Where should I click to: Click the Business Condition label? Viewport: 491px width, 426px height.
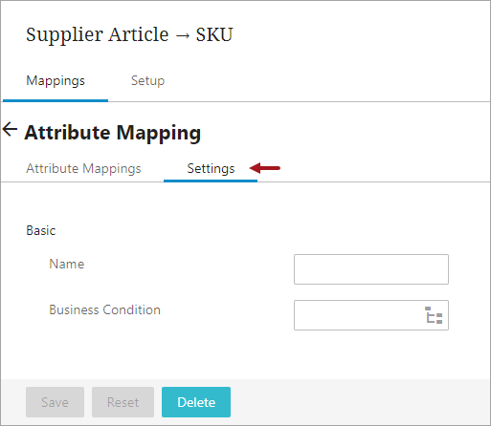(x=104, y=309)
